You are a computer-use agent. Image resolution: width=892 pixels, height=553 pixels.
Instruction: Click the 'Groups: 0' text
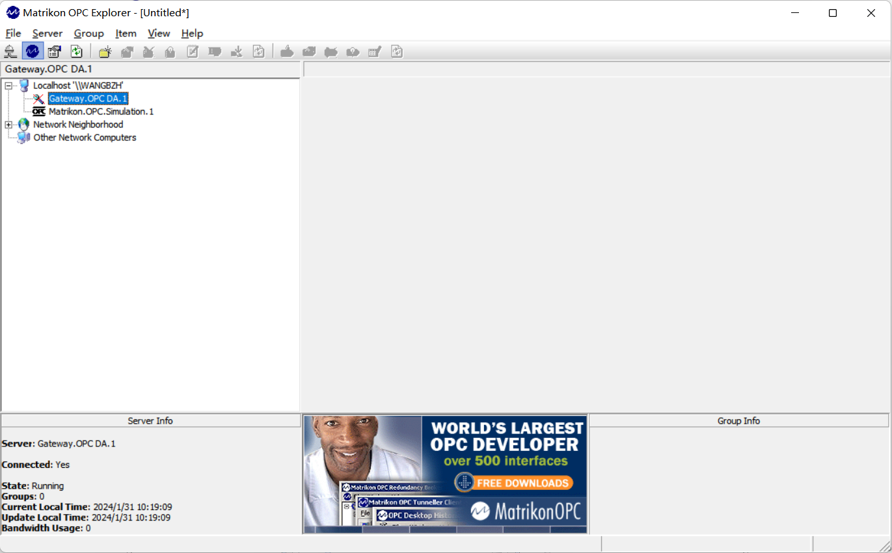23,496
